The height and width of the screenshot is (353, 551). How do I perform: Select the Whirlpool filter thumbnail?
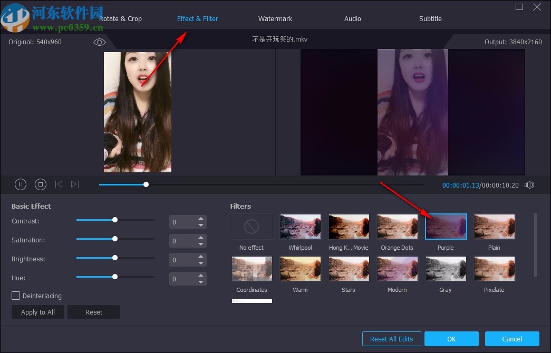300,227
